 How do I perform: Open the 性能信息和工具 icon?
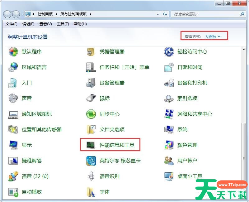pos(91,145)
